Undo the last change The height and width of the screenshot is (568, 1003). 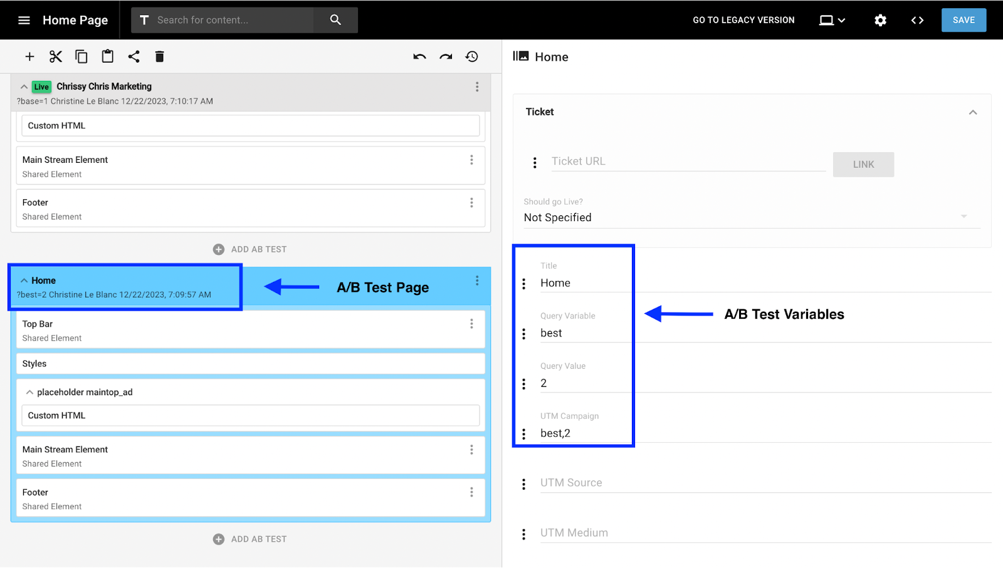(x=419, y=56)
